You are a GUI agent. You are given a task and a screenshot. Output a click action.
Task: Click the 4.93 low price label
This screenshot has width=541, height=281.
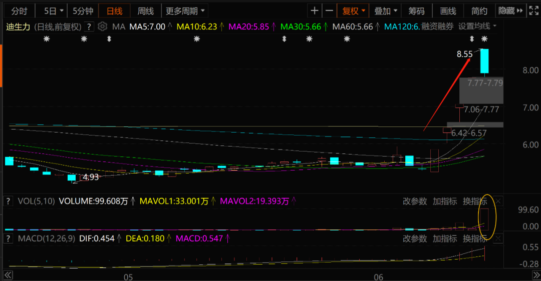tap(91, 177)
